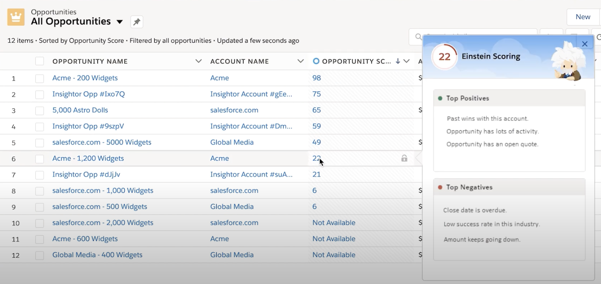The width and height of the screenshot is (601, 284).
Task: Click Not Available score in row 10
Action: (334, 223)
